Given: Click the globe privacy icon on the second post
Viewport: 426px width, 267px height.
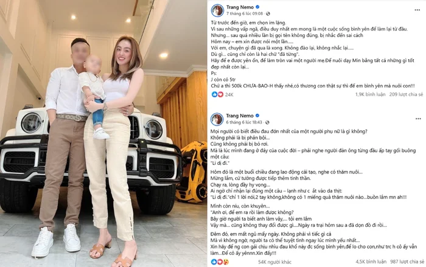Looking at the screenshot, I should click(267, 122).
